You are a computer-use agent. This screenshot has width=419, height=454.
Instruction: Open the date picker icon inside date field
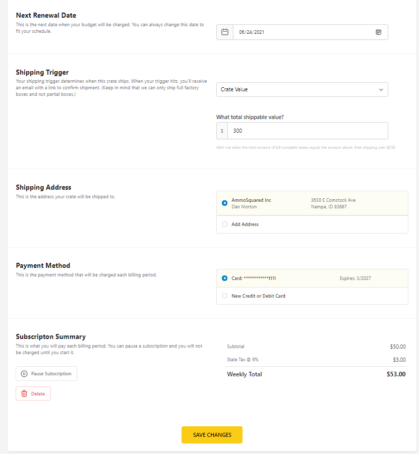coord(379,32)
